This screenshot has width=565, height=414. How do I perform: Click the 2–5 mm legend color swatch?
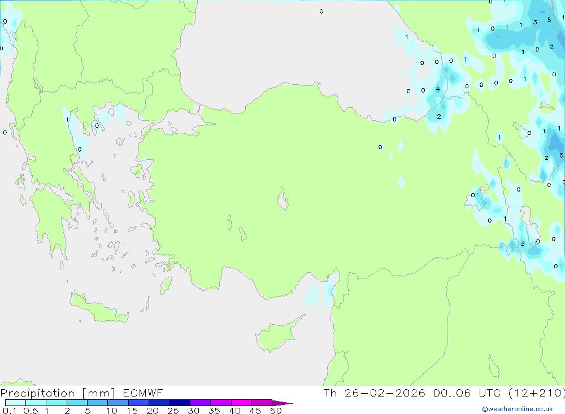click(77, 403)
